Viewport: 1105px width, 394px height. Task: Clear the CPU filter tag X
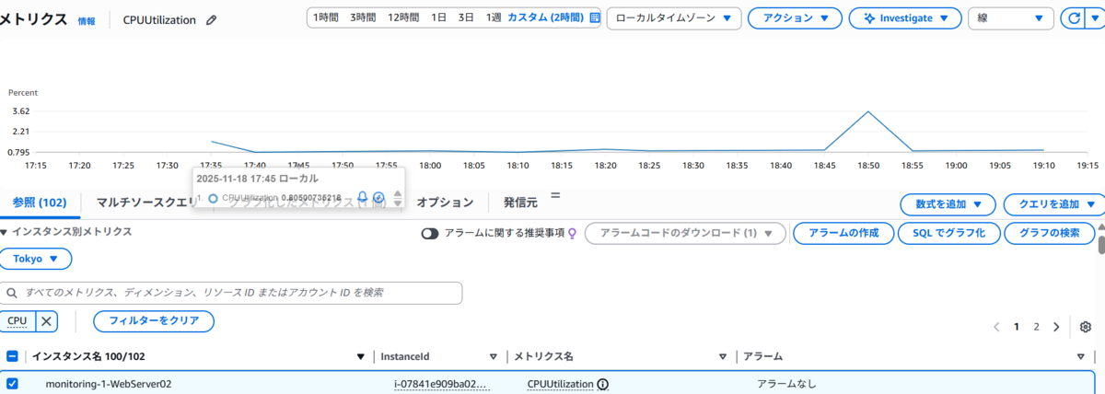[46, 321]
